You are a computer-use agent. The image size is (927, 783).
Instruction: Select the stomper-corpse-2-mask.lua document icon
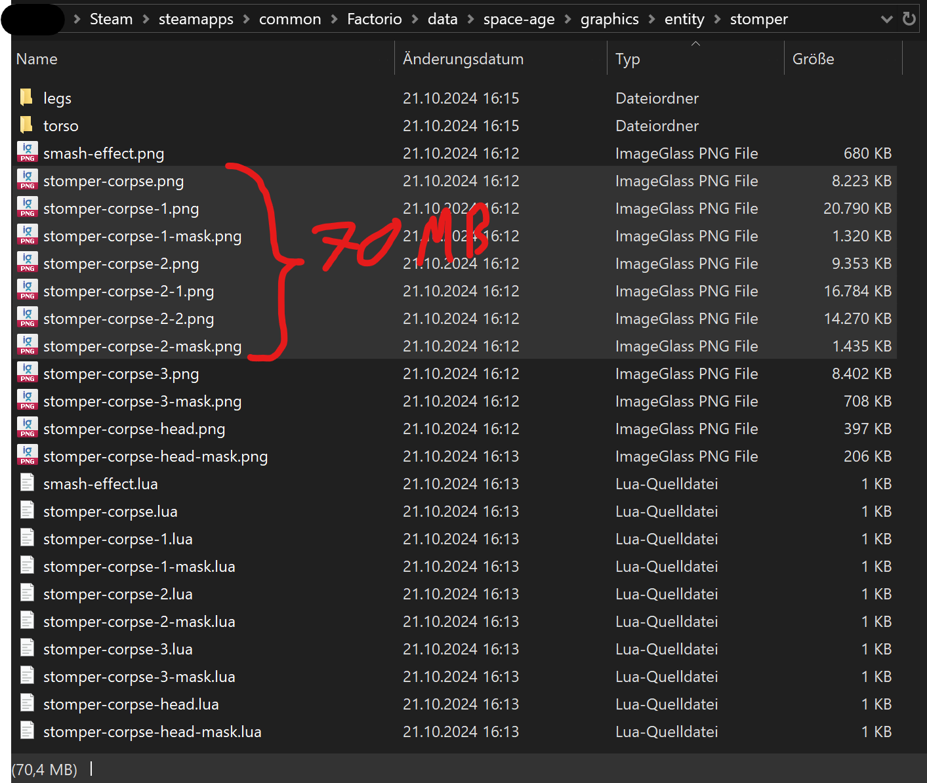click(x=27, y=621)
